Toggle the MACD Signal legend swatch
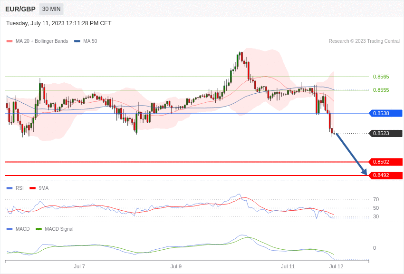This screenshot has width=404, height=274. coord(38,229)
